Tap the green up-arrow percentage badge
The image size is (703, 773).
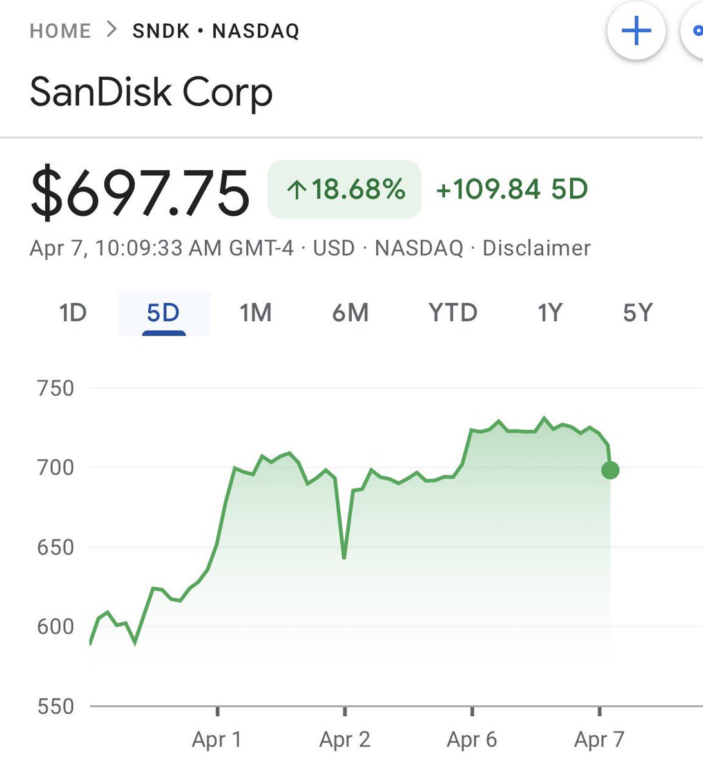[x=344, y=189]
